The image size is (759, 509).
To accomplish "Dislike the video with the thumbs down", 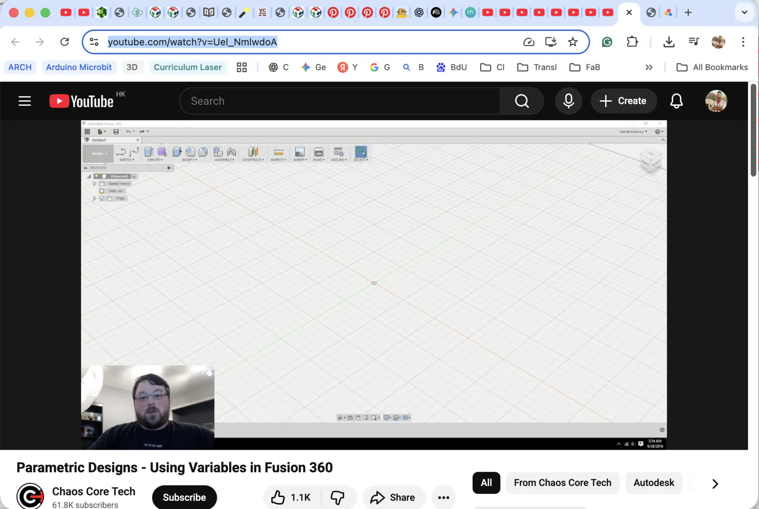I will click(338, 497).
